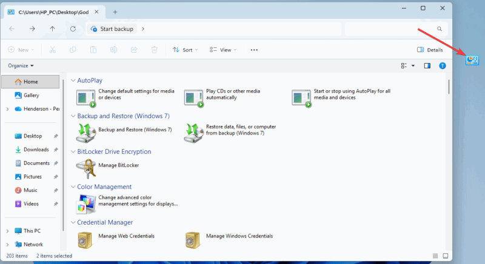Click the search magnifier icon
This screenshot has height=264, width=485.
439,28
